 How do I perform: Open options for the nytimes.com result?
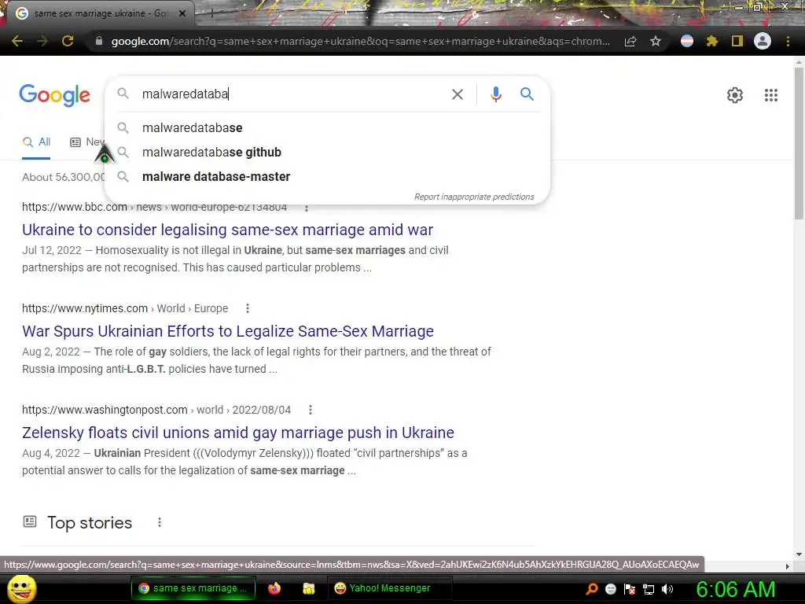click(x=248, y=308)
